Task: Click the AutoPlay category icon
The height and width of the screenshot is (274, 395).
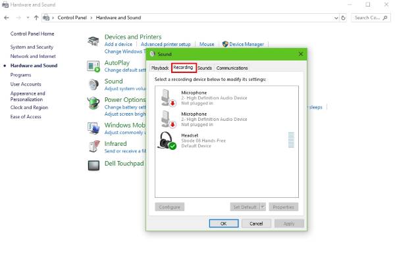Action: coord(93,66)
